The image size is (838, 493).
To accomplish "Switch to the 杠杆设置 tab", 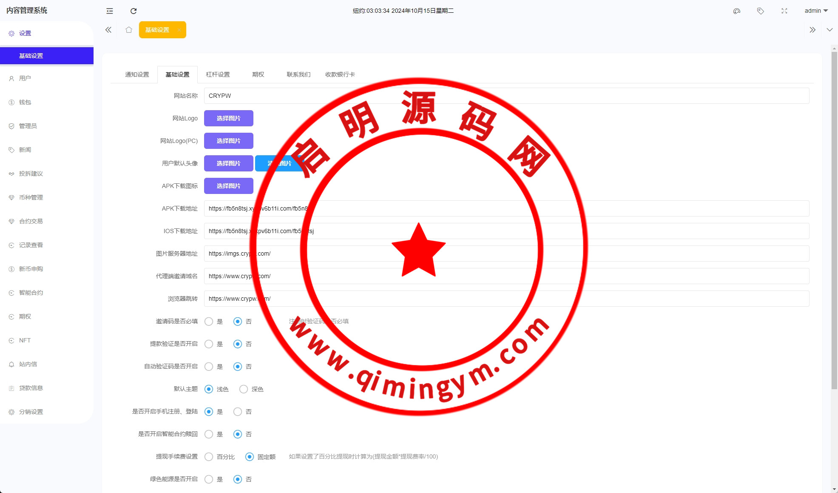I will (x=218, y=74).
